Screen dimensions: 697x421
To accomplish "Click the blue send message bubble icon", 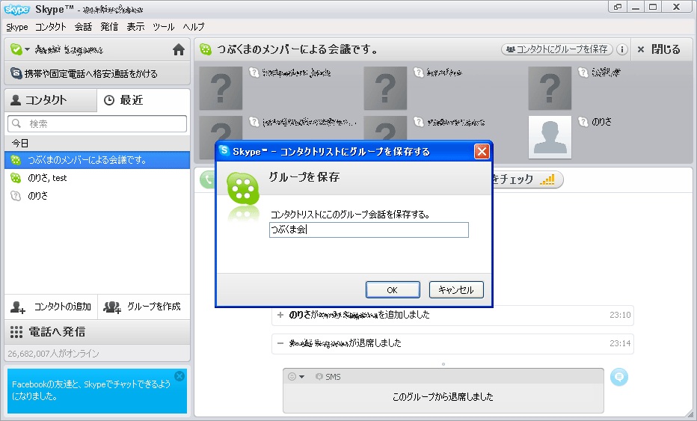I will [x=618, y=377].
